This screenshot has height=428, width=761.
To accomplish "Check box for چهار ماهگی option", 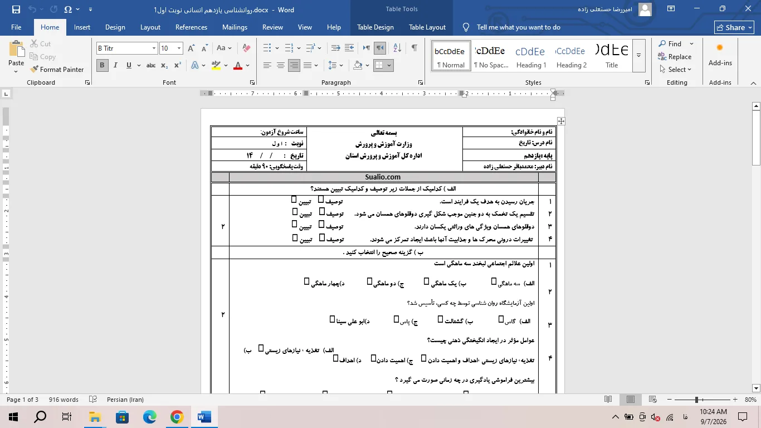I will coord(306,281).
